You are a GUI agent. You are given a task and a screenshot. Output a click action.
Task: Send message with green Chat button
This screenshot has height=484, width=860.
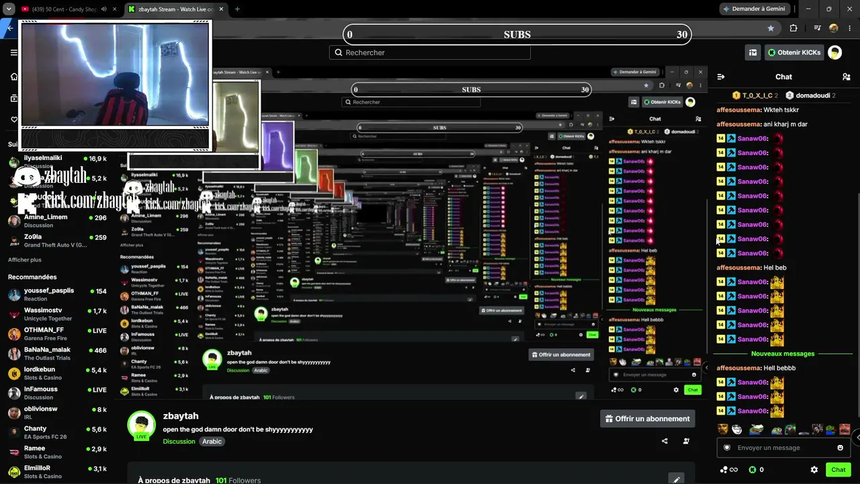point(838,470)
